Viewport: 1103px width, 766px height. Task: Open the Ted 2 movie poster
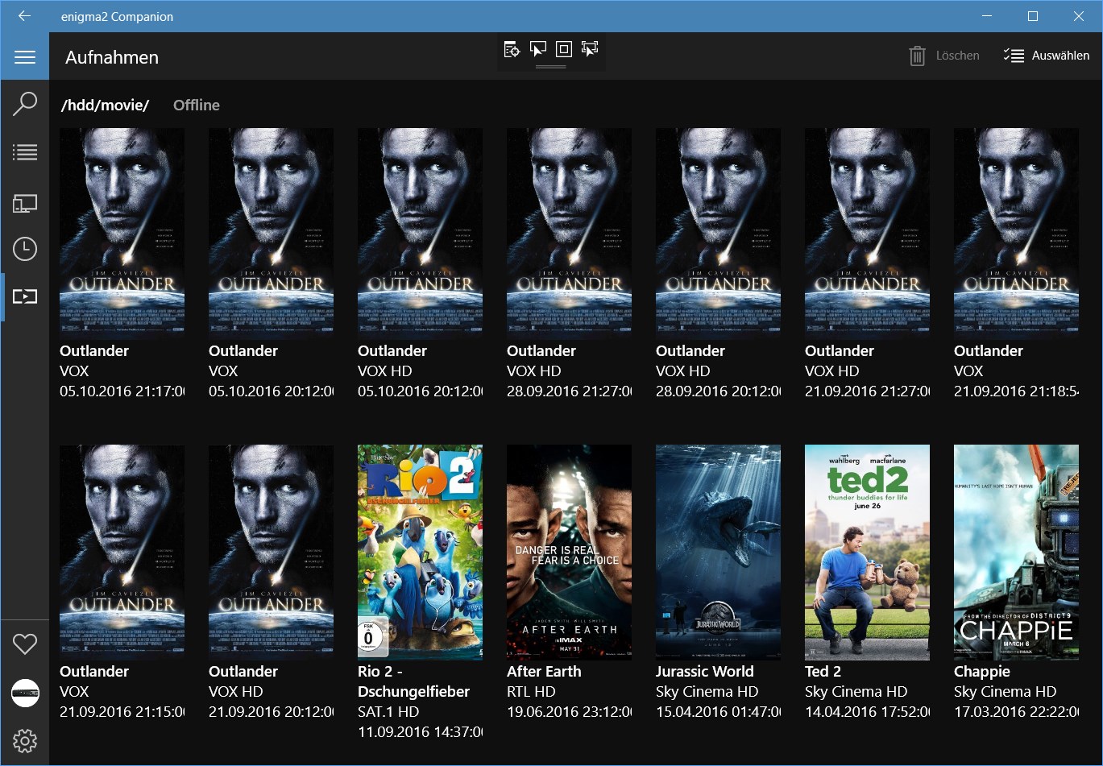pos(867,553)
